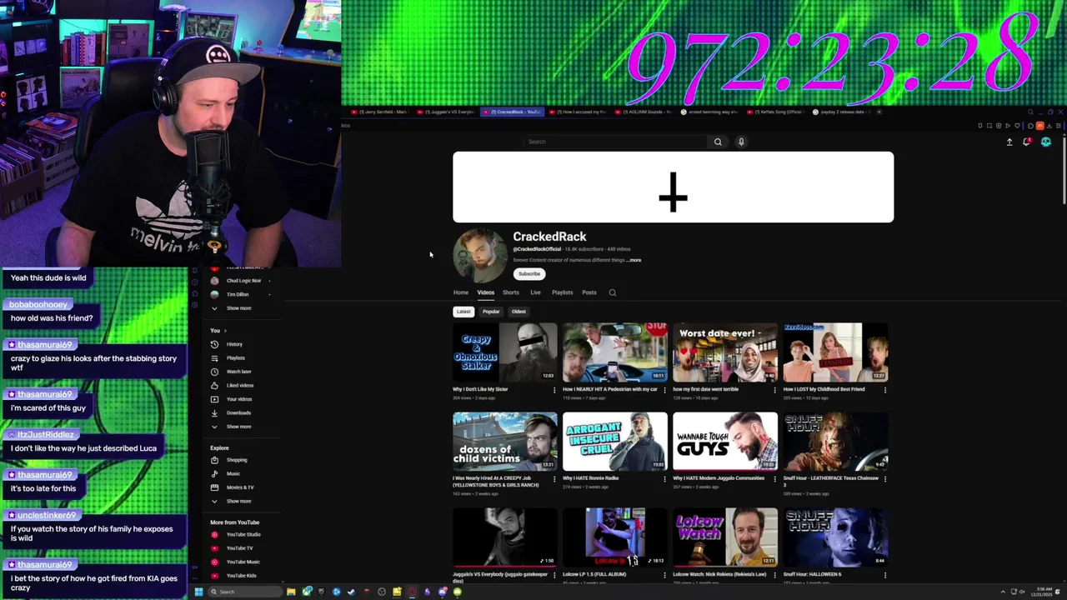Click the @CrackedRackOfficial handle
Screen dimensions: 1067x600
[x=537, y=249]
